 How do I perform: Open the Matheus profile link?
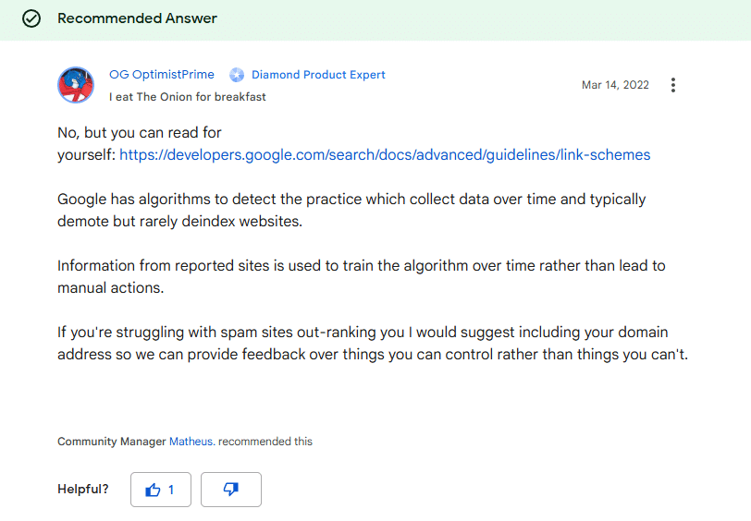(191, 442)
